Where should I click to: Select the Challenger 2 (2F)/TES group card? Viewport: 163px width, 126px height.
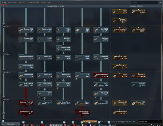pyautogui.click(x=26, y=112)
